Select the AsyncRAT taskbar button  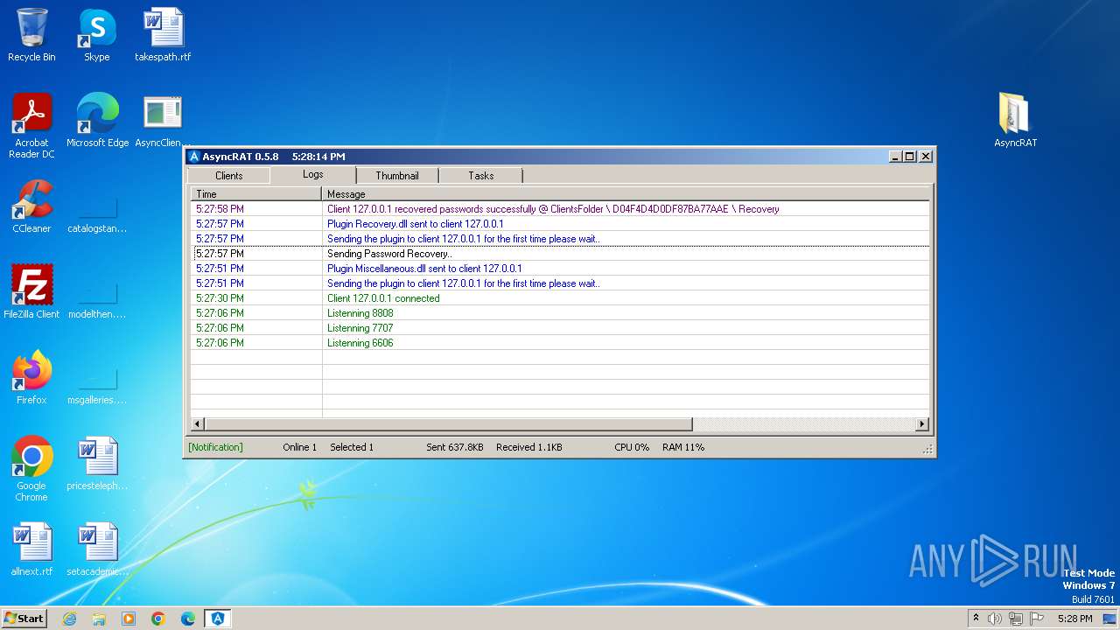[x=218, y=619]
